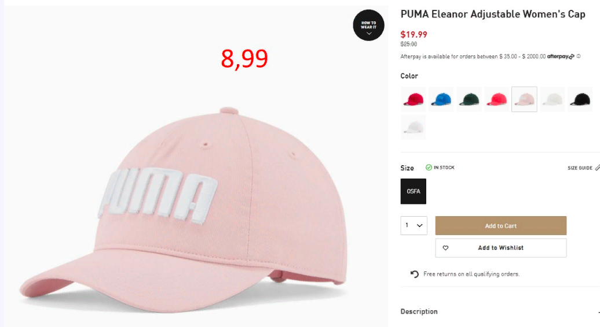Image resolution: width=600 pixels, height=327 pixels.
Task: Expand the Description section
Action: (500, 312)
